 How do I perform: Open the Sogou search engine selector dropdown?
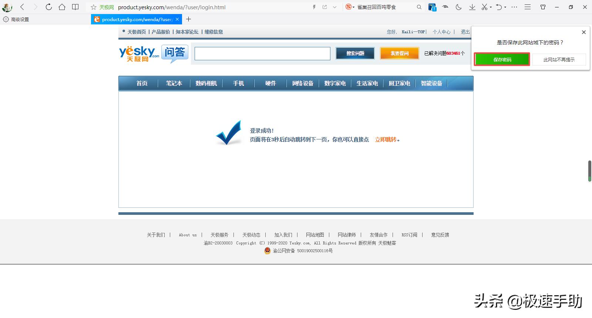(x=350, y=7)
